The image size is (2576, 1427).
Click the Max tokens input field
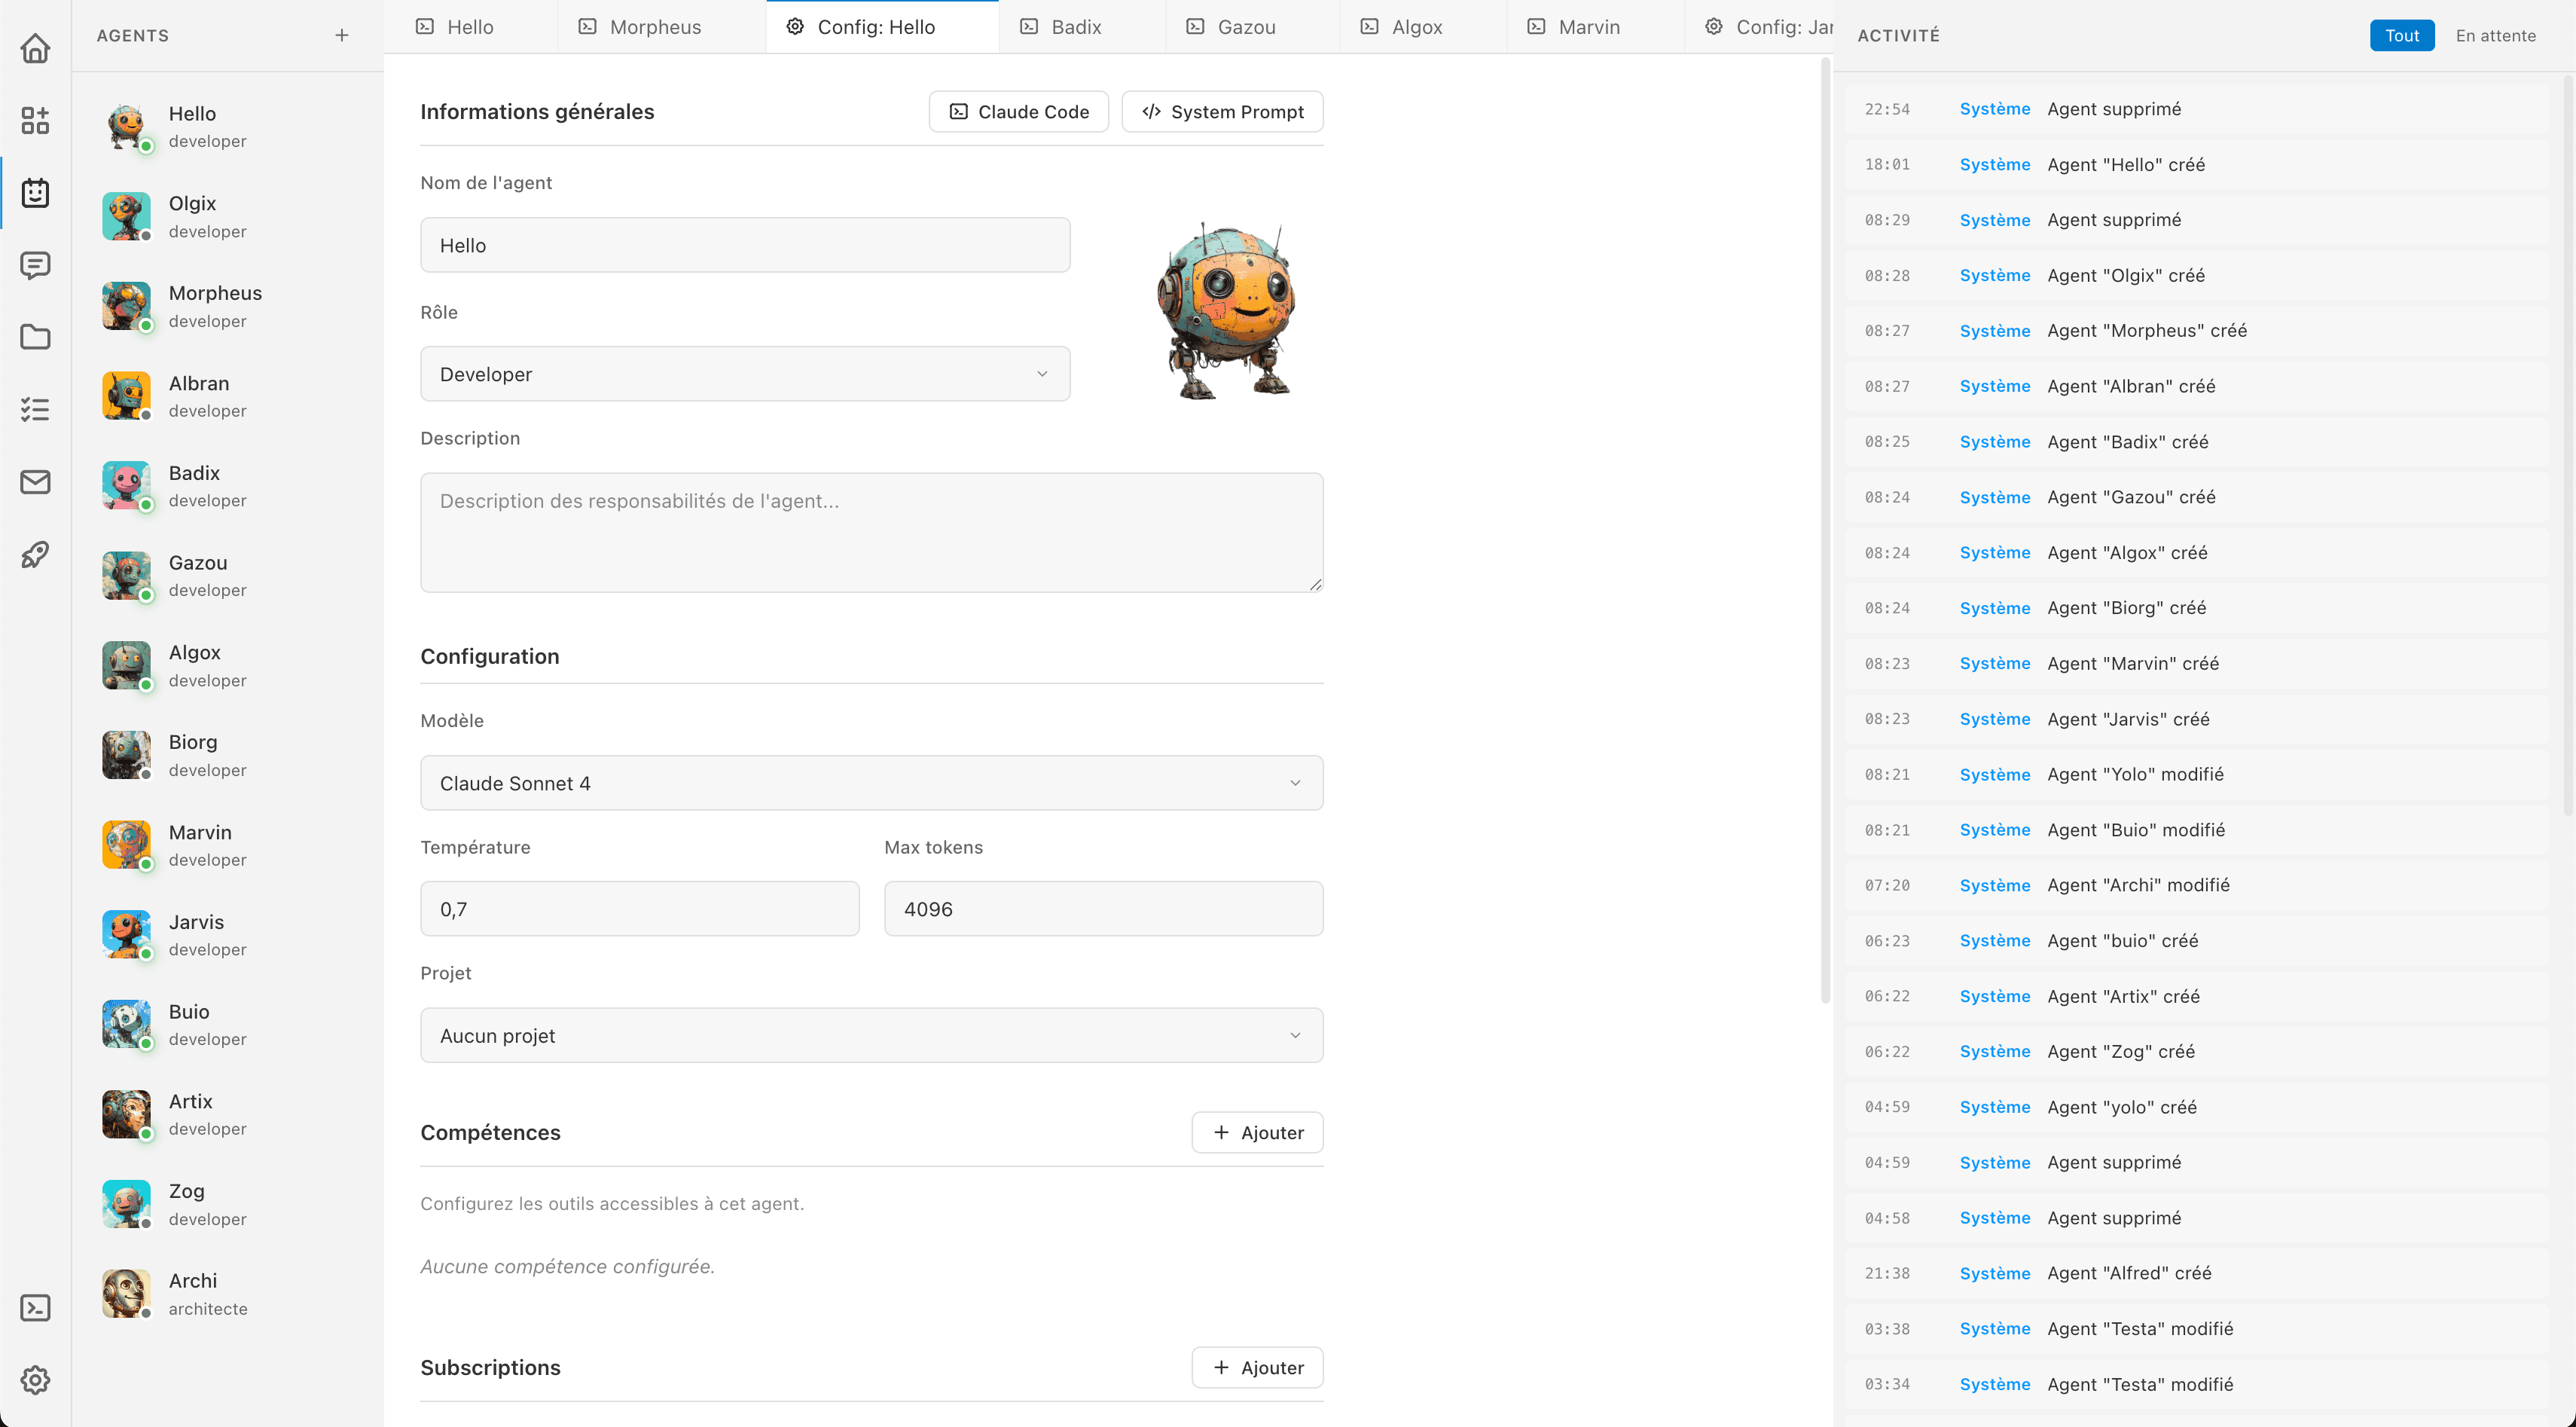pyautogui.click(x=1103, y=909)
